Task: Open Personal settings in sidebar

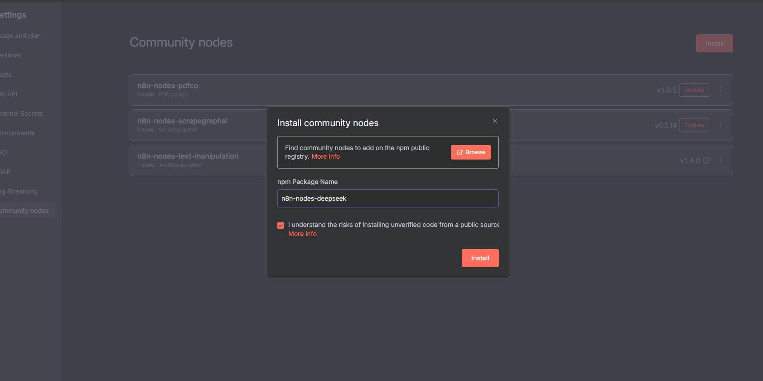Action: [10, 55]
